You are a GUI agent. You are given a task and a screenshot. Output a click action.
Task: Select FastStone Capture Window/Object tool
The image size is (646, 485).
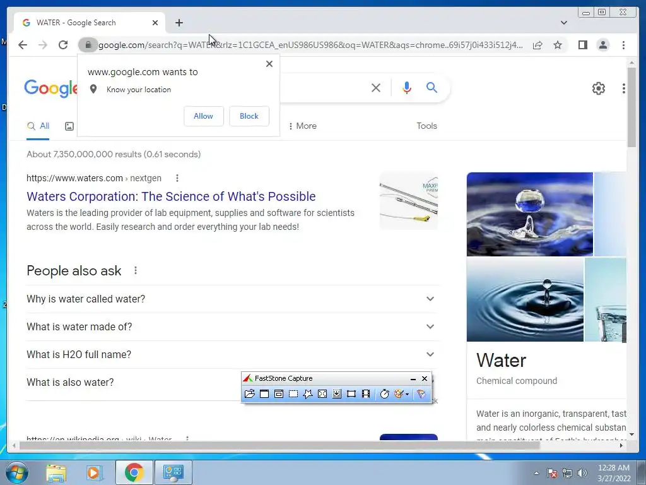[x=278, y=394]
